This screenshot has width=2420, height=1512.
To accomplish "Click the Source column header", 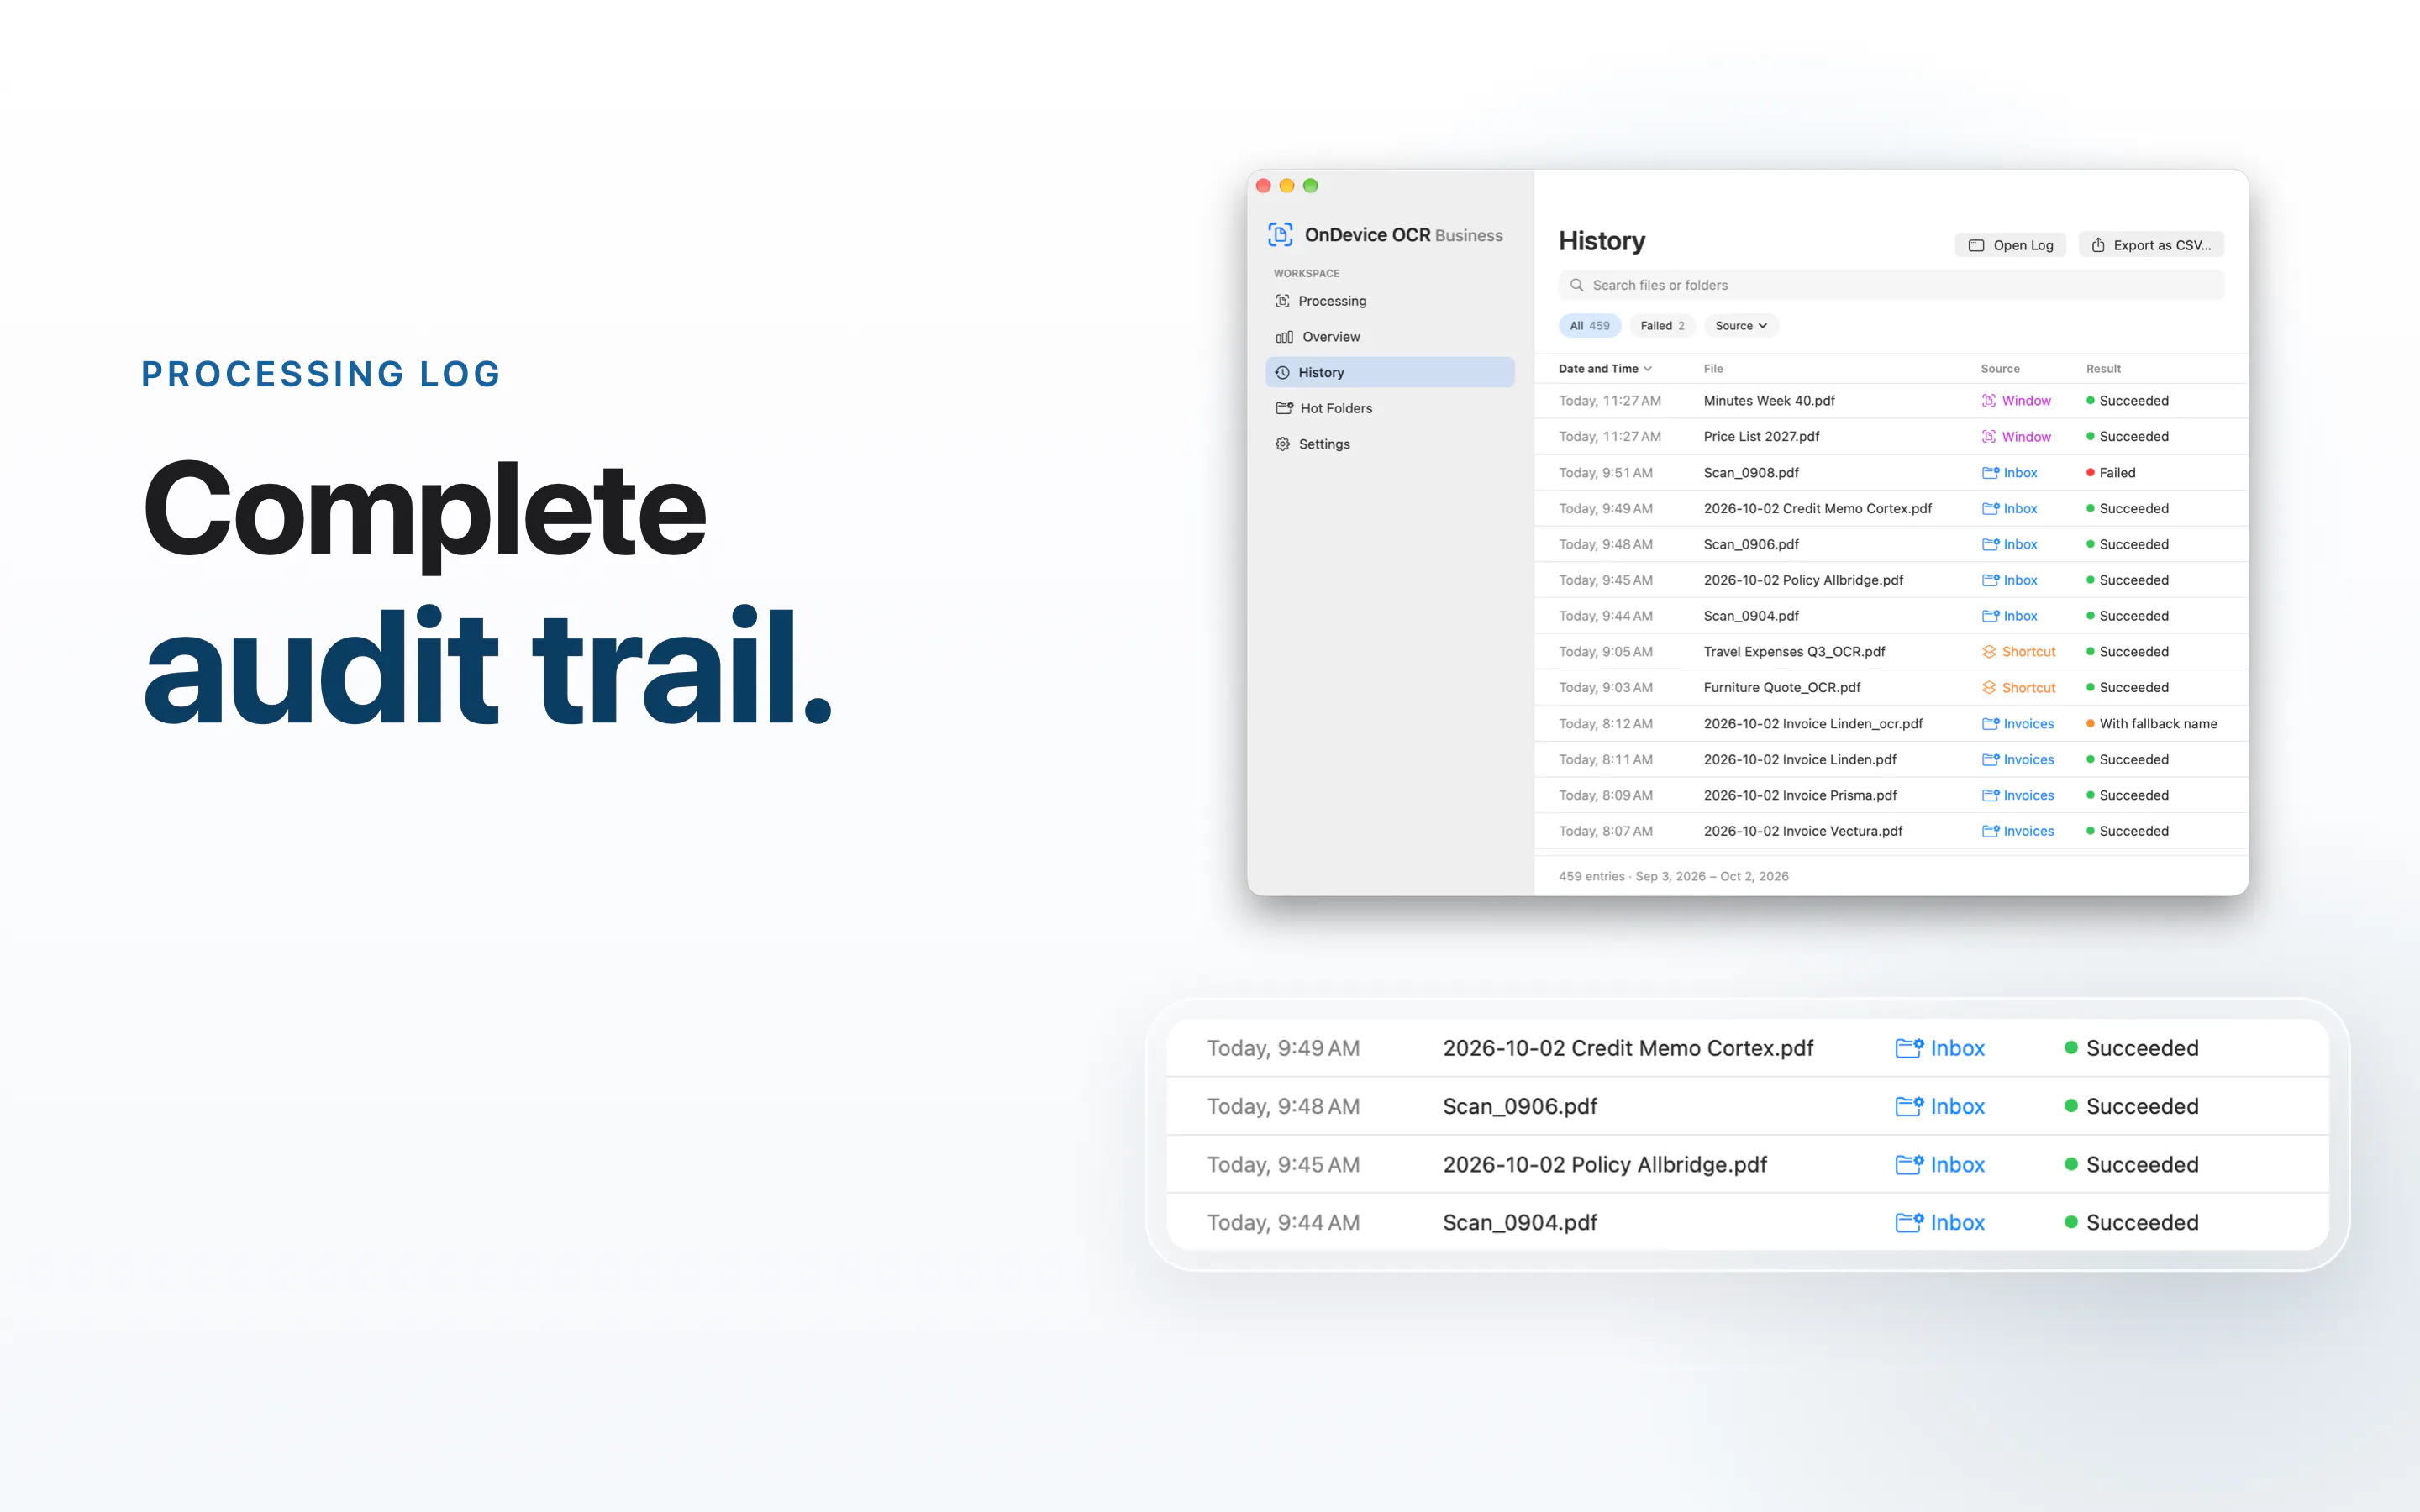I will [2000, 369].
